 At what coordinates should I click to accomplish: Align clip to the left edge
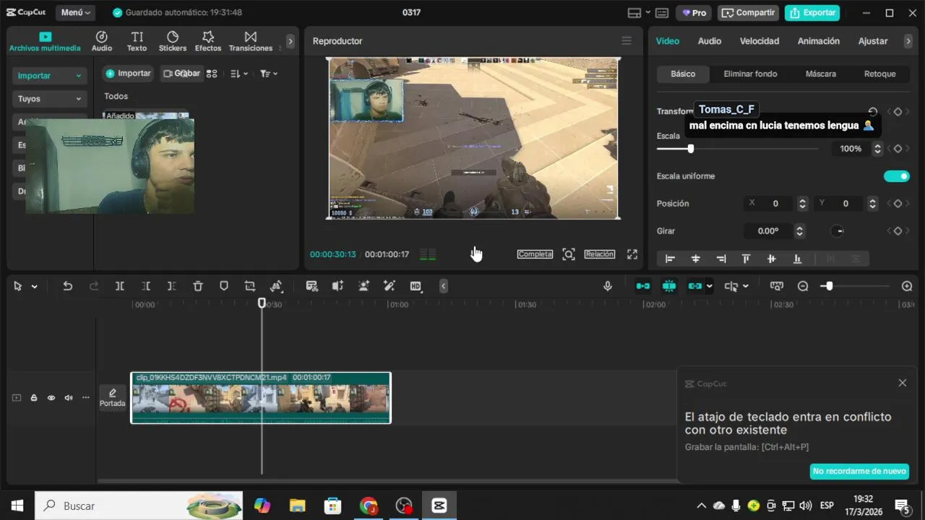click(670, 259)
